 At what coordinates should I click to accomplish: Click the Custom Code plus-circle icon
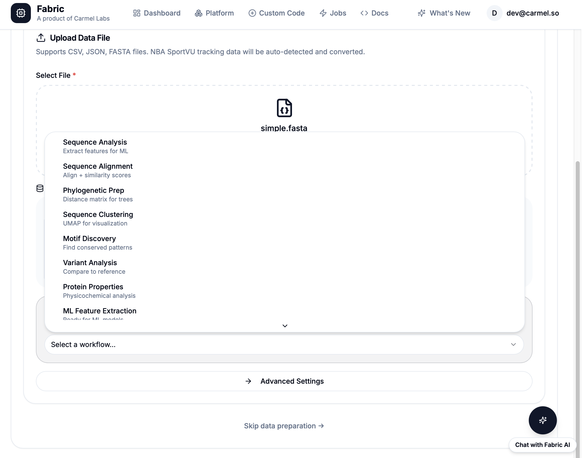pyautogui.click(x=253, y=13)
